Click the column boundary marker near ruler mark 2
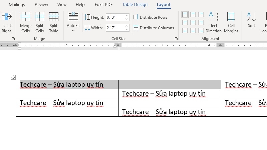267x150 pixels. [x=118, y=45]
